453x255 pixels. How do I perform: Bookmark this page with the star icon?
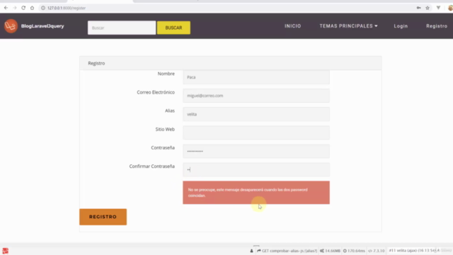[x=428, y=8]
